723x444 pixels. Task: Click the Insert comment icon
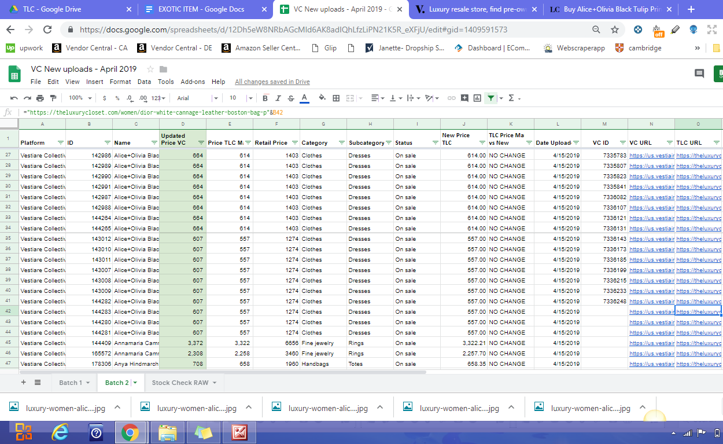pyautogui.click(x=464, y=98)
